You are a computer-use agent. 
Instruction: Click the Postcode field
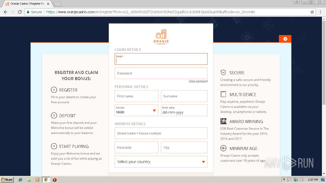(x=136, y=147)
